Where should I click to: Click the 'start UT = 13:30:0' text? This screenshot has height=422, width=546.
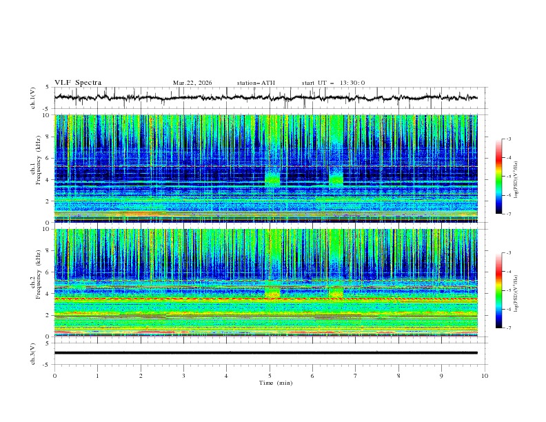point(333,83)
